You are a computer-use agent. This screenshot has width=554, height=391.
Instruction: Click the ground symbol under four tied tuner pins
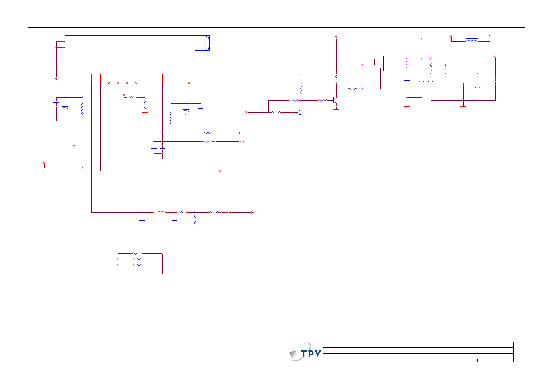[56, 78]
